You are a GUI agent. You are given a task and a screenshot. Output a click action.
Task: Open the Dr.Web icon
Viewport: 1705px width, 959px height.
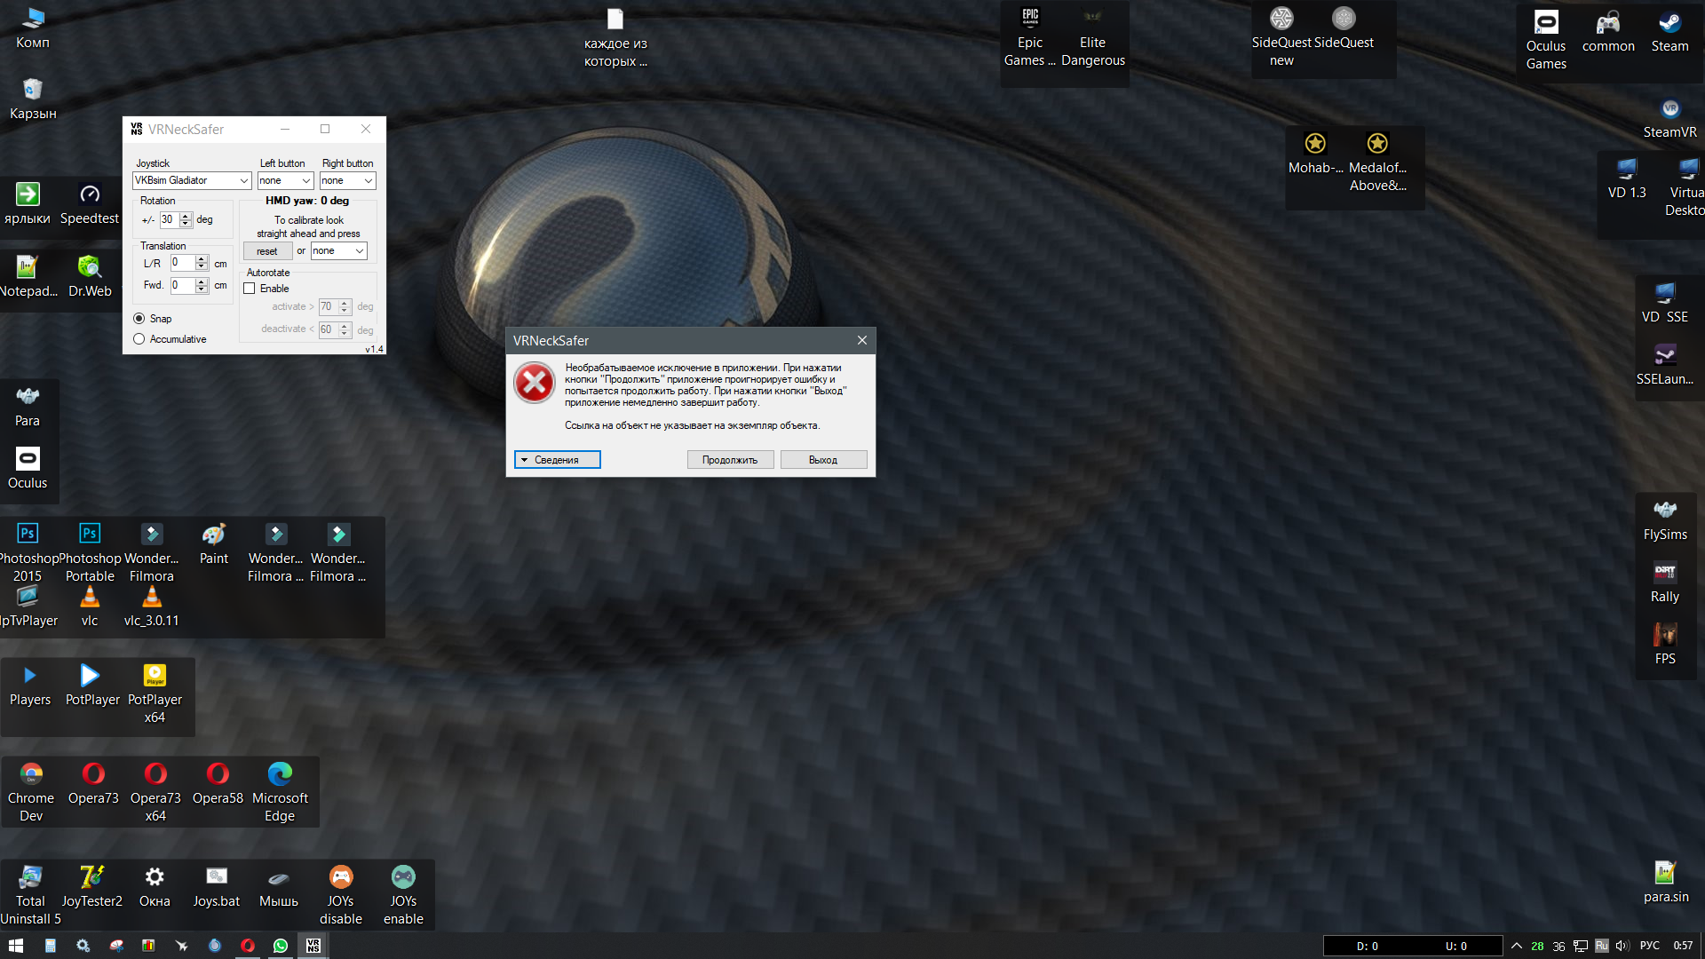90,276
